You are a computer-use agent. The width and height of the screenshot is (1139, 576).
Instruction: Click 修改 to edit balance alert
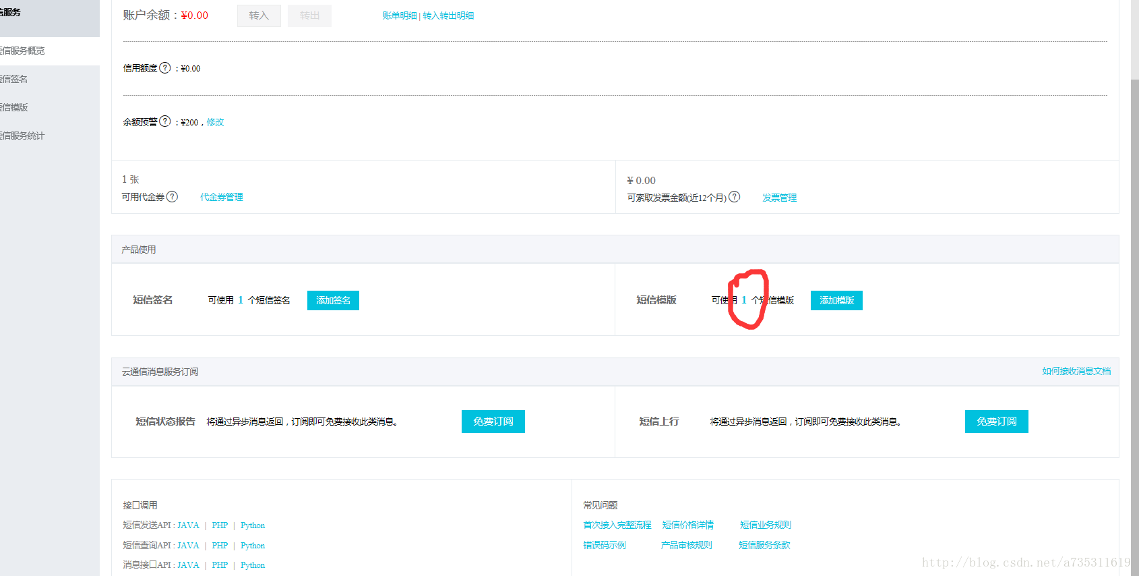point(215,122)
